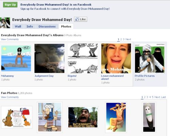Open the Scooby-Doo cartoon fan photo
This screenshot has height=136, width=170.
point(17,117)
